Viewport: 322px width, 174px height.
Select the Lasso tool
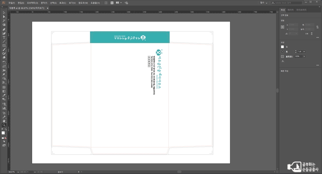click(x=4, y=24)
